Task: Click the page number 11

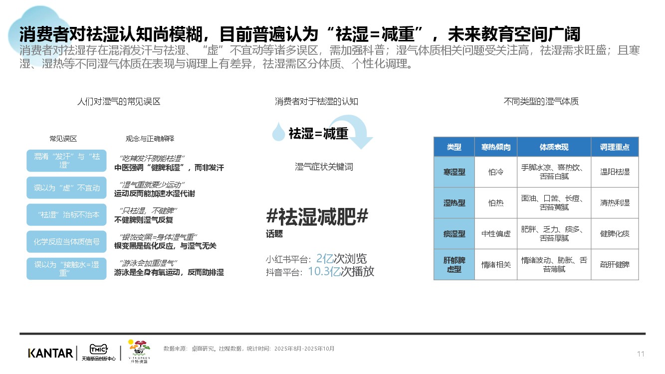Action: pos(641,354)
